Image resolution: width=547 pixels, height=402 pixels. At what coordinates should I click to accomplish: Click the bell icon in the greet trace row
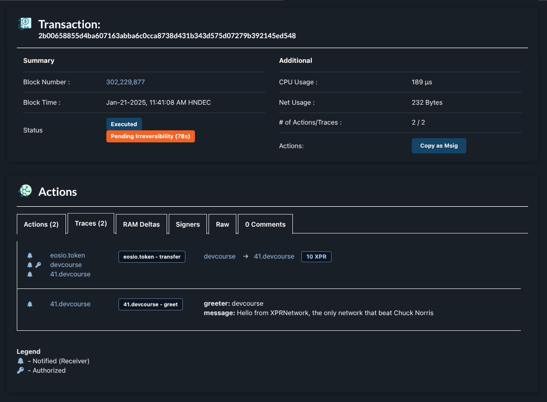[30, 304]
